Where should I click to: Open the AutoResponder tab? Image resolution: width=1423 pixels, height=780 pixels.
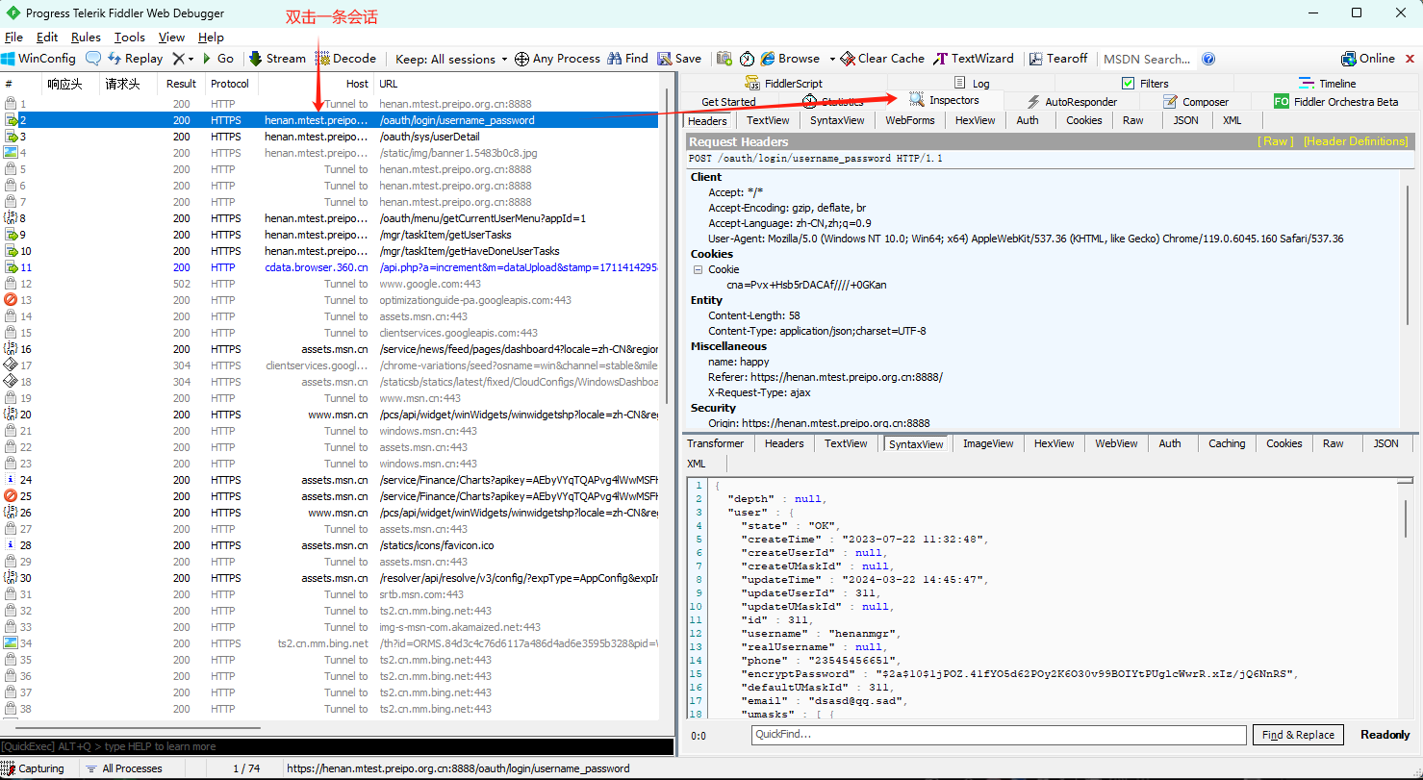click(x=1071, y=102)
